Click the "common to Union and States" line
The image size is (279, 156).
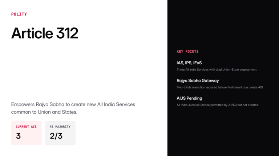pos(44,112)
